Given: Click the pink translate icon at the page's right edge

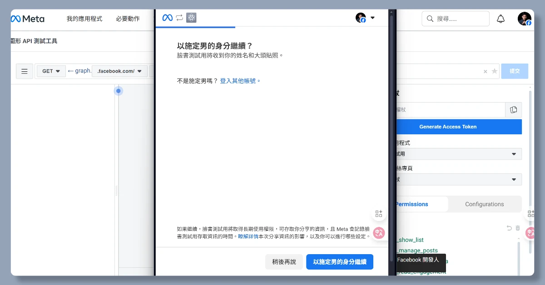Looking at the screenshot, I should [x=530, y=233].
